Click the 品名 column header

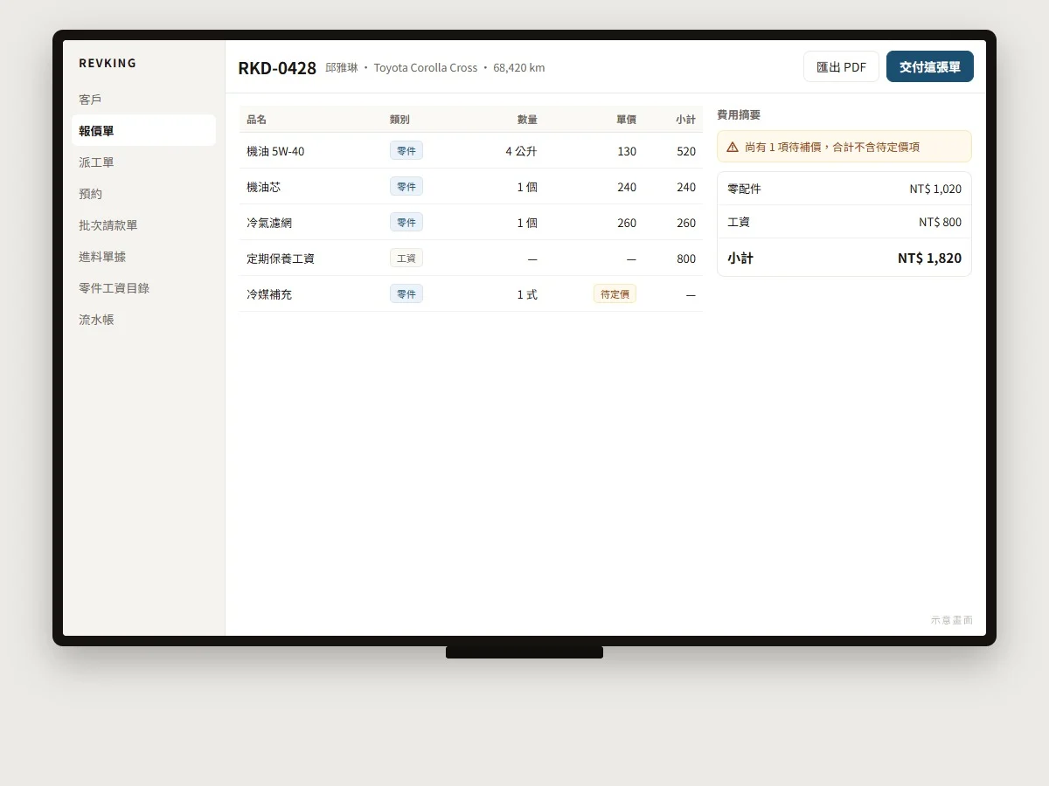point(257,120)
